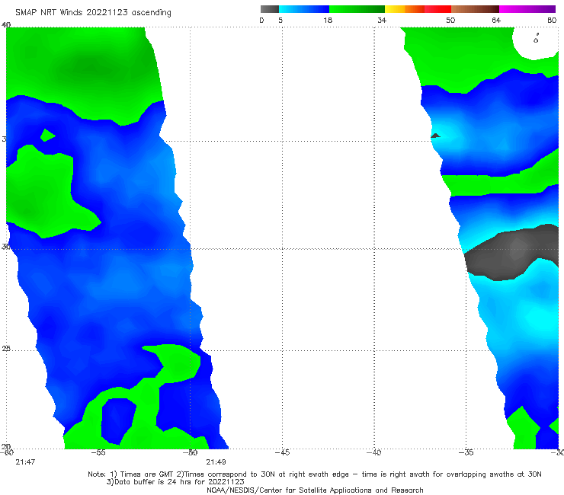Click the small gray triangle on the right swath edge
564x495 pixels.
pyautogui.click(x=435, y=136)
